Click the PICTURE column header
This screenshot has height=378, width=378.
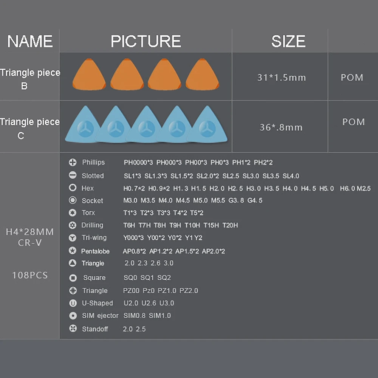pyautogui.click(x=146, y=41)
